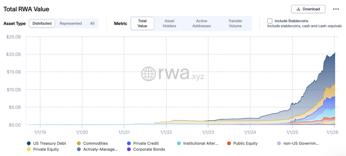The image size is (346, 156).
Task: Toggle the Corporate Bonds legend dot
Action: pyautogui.click(x=128, y=149)
